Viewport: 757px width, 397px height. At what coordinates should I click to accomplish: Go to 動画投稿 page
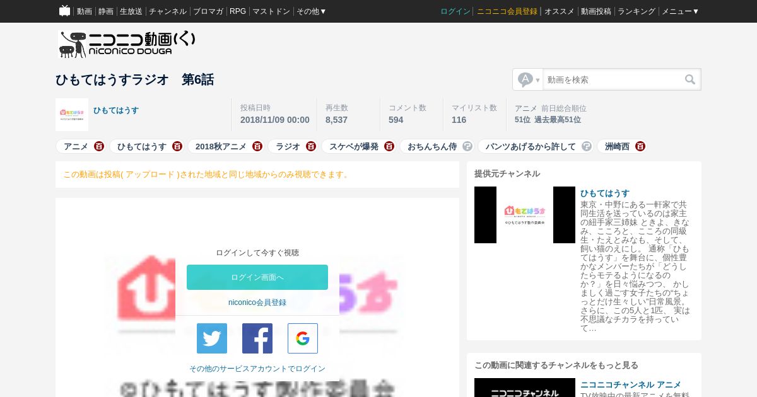(596, 11)
